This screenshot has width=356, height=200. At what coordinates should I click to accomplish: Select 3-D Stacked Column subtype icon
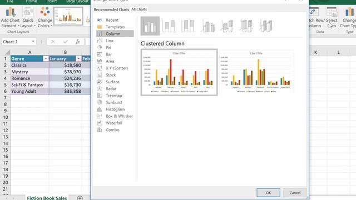227,26
